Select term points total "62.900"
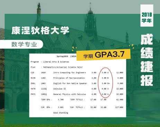 (x=120, y=99)
